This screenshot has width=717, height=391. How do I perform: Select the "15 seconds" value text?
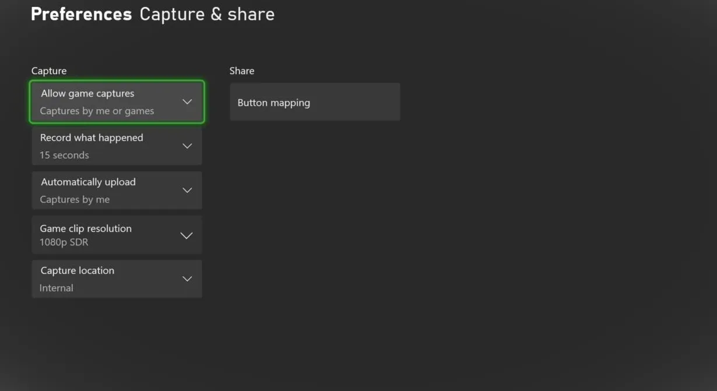tap(64, 155)
